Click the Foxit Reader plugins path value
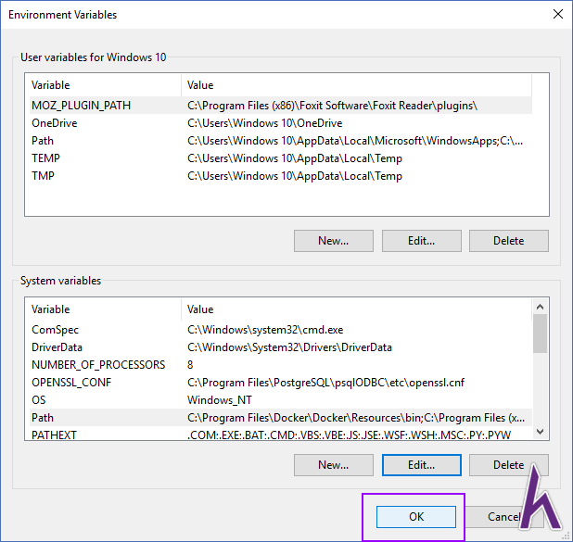 click(x=332, y=106)
